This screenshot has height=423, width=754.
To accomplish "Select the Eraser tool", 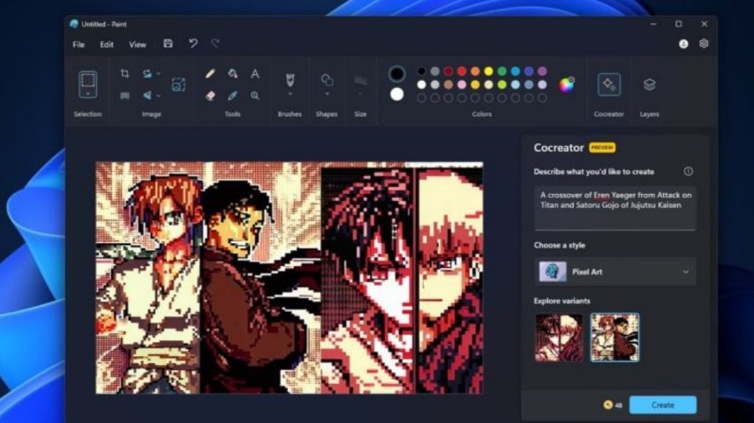I will coord(210,95).
